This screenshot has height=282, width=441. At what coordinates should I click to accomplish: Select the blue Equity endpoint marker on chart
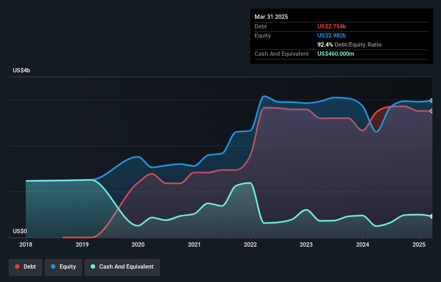tap(432, 100)
